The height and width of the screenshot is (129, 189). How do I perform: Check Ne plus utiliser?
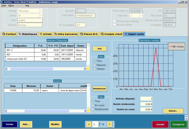[114, 25]
